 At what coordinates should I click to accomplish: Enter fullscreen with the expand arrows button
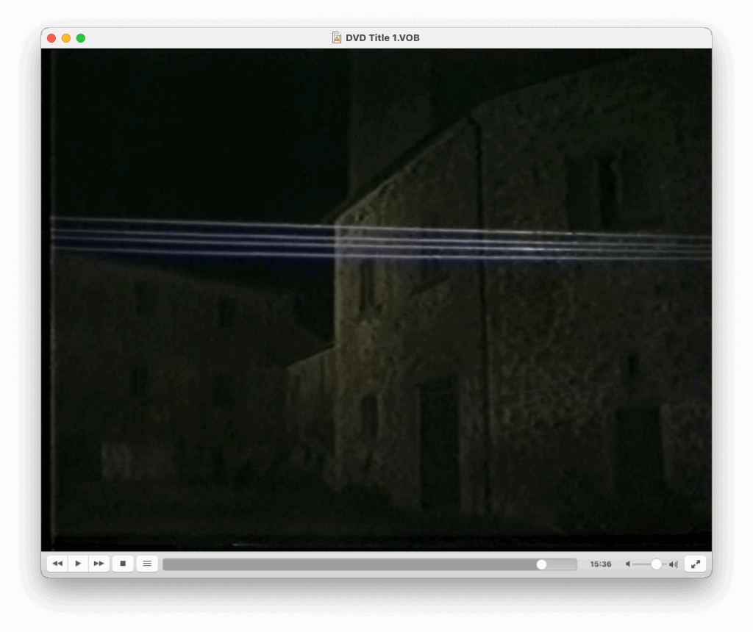(695, 564)
